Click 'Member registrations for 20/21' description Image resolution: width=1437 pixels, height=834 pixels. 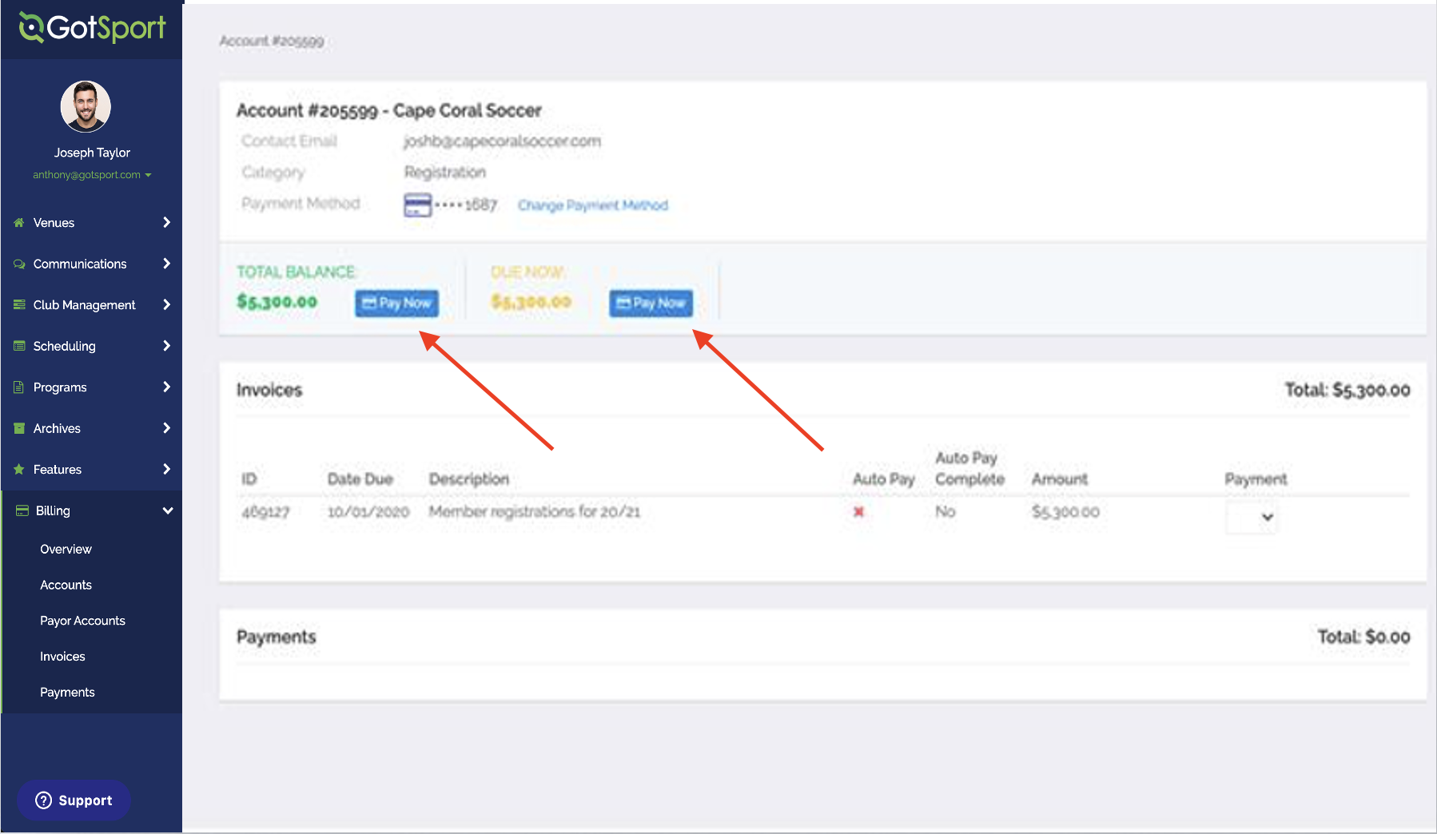click(535, 511)
